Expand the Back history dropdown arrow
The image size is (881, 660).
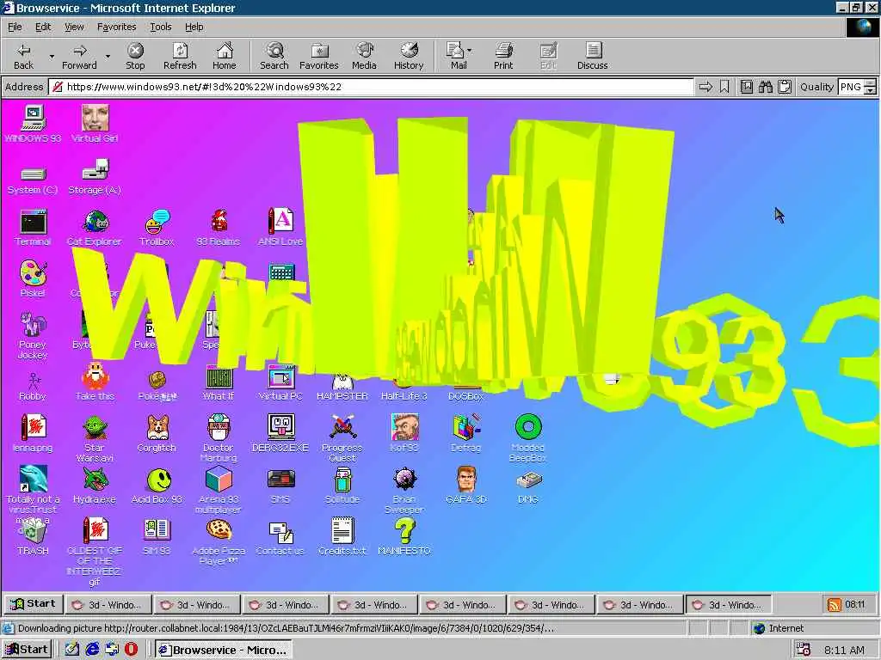click(x=52, y=57)
